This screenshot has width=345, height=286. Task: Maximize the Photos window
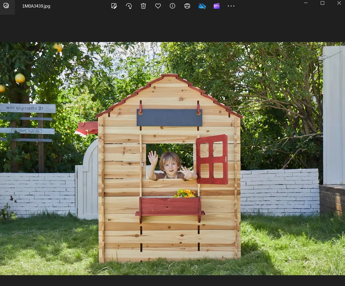tap(322, 3)
